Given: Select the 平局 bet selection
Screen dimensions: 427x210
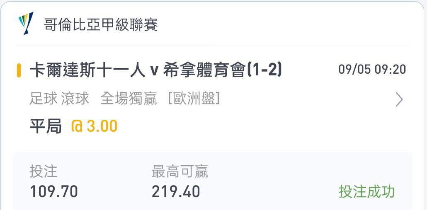Looking at the screenshot, I should [x=46, y=126].
